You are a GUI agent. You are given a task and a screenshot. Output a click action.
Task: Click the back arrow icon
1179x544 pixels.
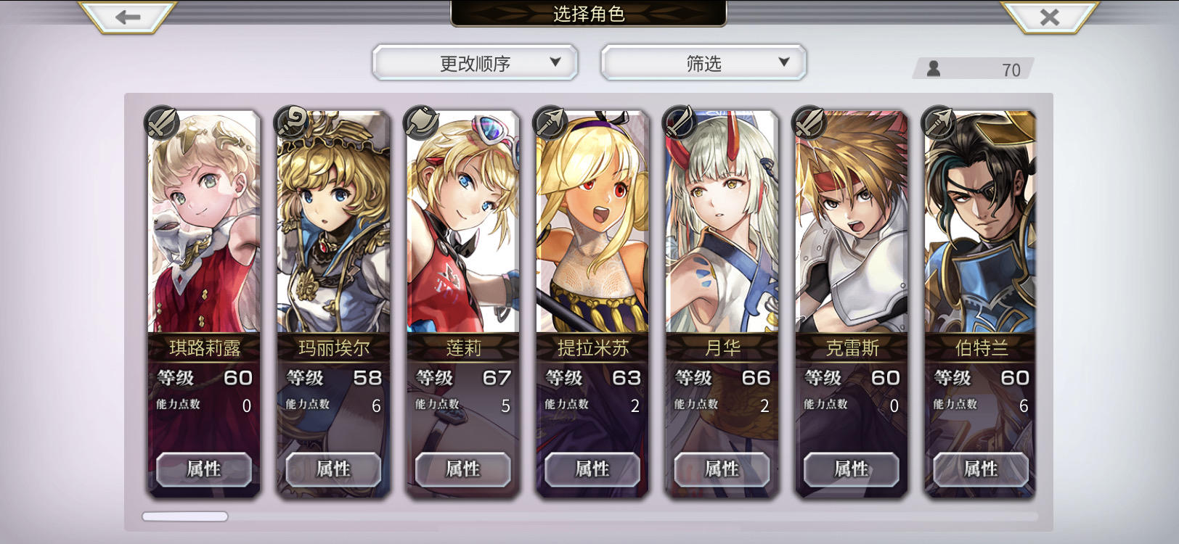[128, 17]
